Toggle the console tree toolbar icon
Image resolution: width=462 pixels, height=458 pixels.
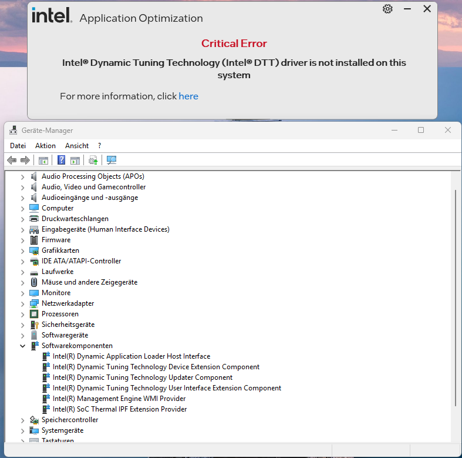click(x=43, y=161)
